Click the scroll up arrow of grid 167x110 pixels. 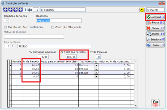click(136, 62)
